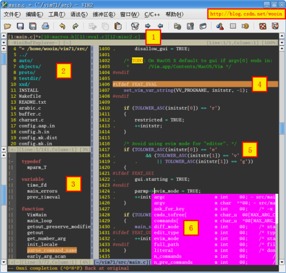Image resolution: width=286 pixels, height=273 pixels.
Task: Collapse the typedef fold in taglist
Action: pyautogui.click(x=11, y=162)
